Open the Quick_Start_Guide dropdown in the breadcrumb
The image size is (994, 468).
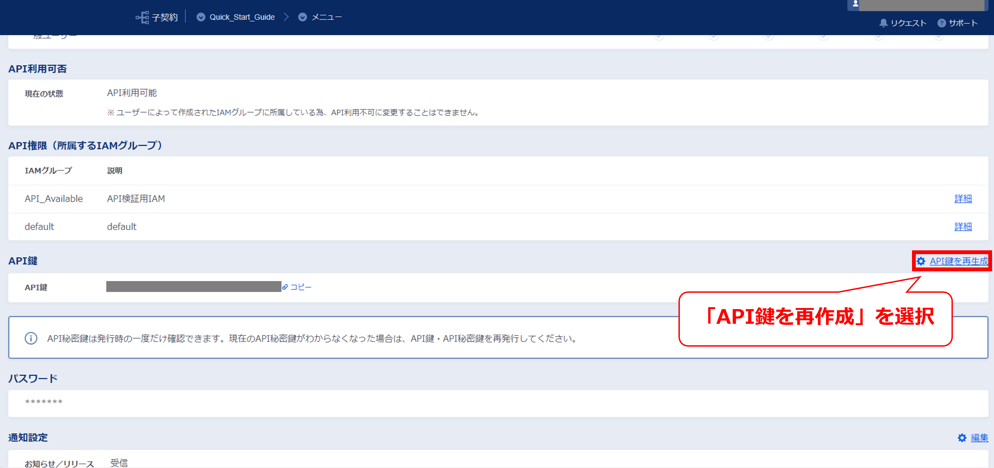click(x=201, y=17)
